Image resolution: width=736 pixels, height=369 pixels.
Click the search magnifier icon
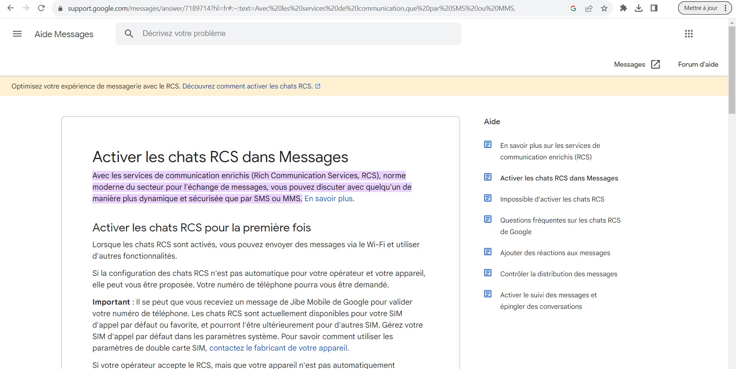129,34
